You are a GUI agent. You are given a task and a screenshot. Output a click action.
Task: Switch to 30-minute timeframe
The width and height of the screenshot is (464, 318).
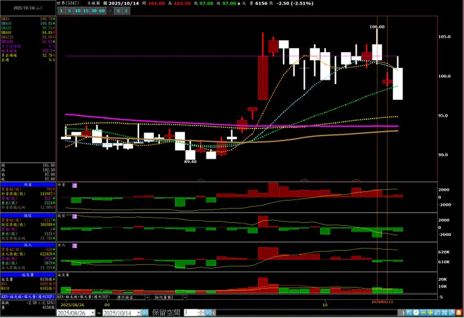click(x=94, y=11)
